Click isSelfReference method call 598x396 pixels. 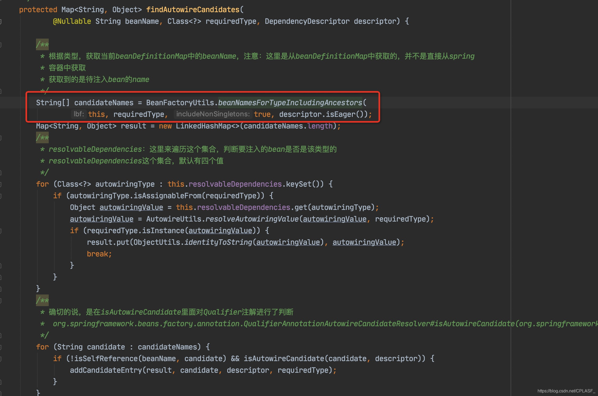106,359
